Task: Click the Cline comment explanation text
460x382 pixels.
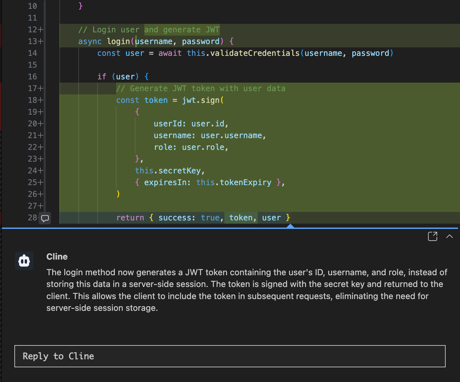Action: pyautogui.click(x=246, y=290)
